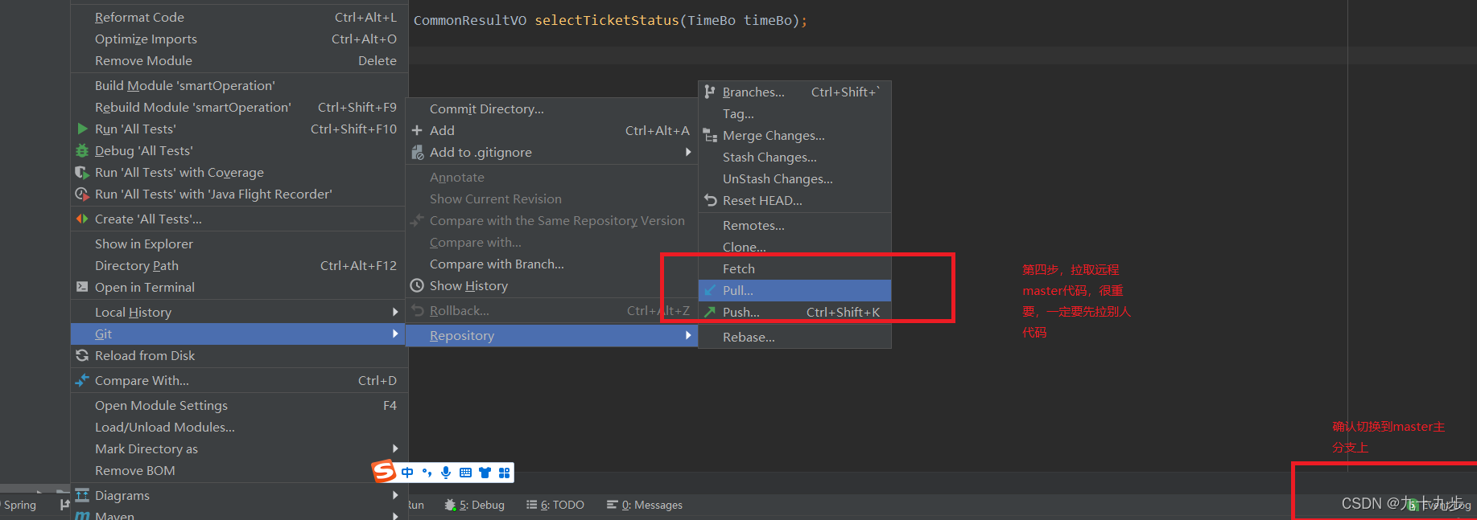
Task: Click the Java Flight Recorder run icon
Action: point(82,194)
